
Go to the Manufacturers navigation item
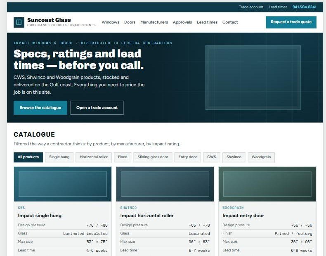click(154, 22)
